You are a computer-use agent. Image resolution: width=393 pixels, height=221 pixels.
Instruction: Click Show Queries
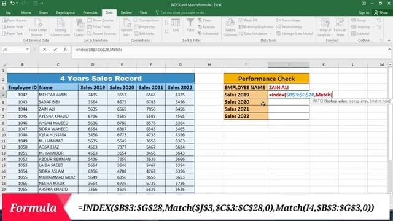(101, 20)
